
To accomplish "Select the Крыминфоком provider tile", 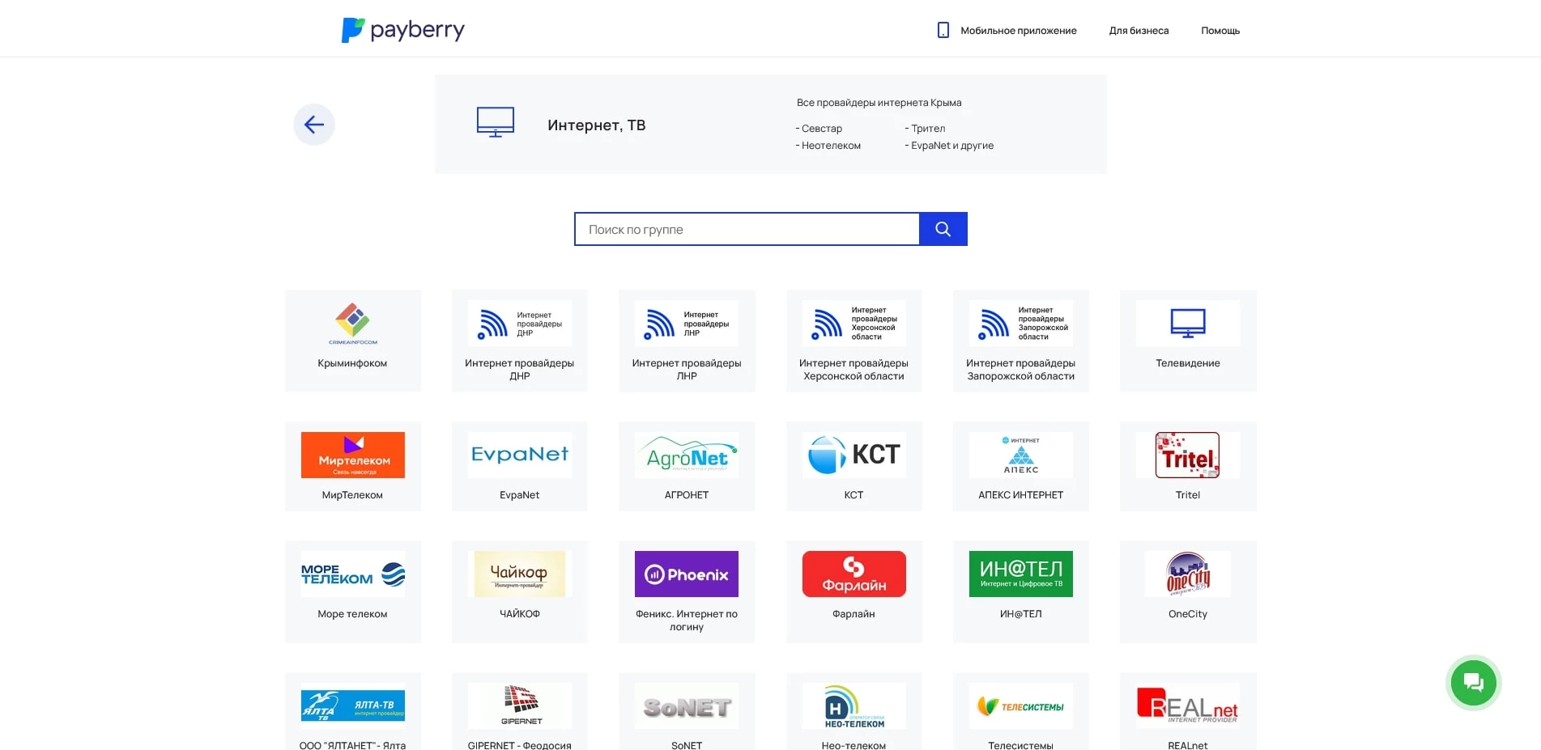I will (352, 340).
